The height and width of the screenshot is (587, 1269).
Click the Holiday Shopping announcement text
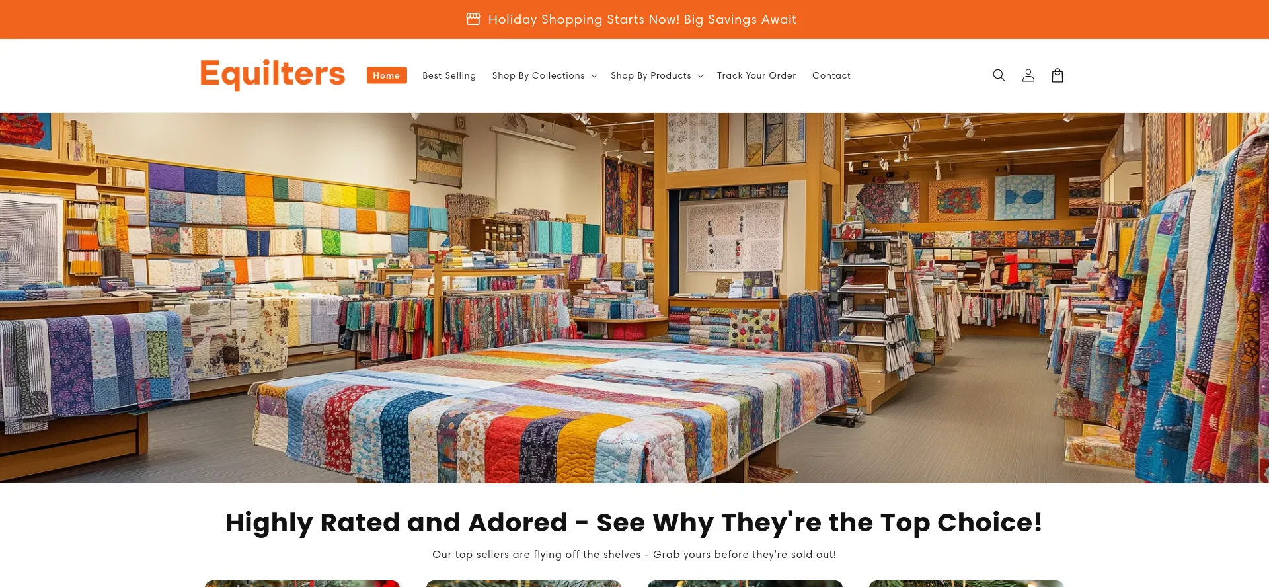pos(642,19)
